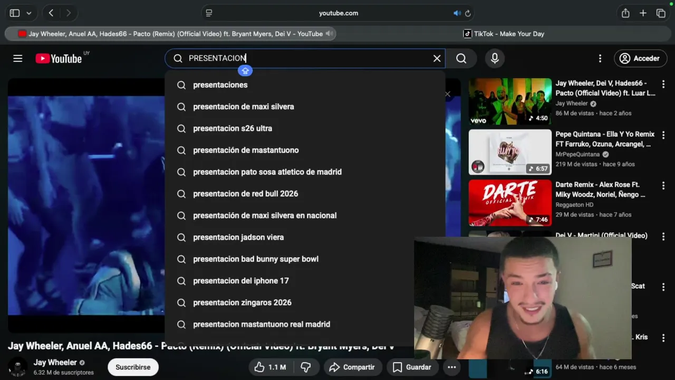Run search with the magnifier button
The height and width of the screenshot is (380, 675).
tap(461, 59)
